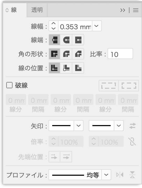Viewport: 142px width, 188px height.
Task: Enable the 破線 dashed line checkbox
Action: pyautogui.click(x=9, y=85)
